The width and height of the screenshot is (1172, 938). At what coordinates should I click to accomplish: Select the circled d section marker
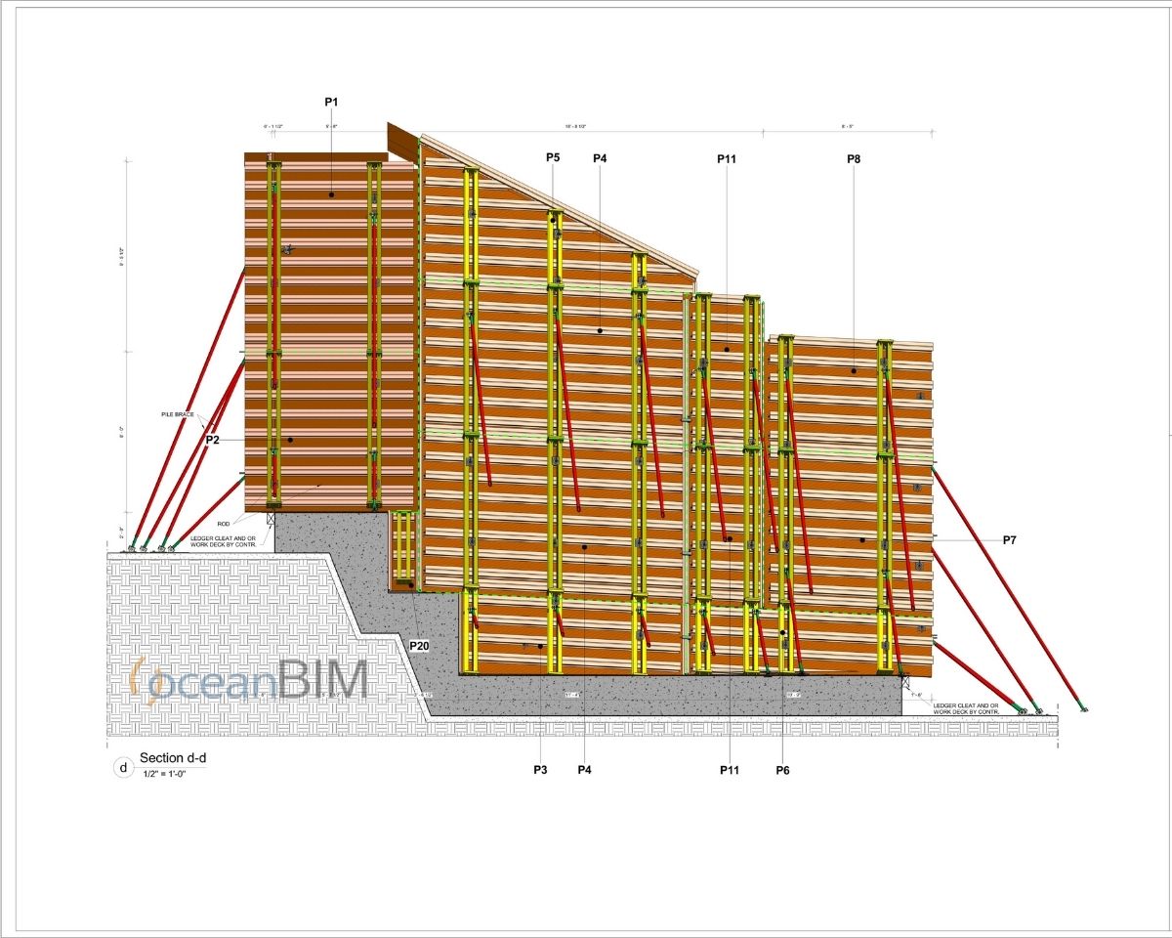coord(122,767)
